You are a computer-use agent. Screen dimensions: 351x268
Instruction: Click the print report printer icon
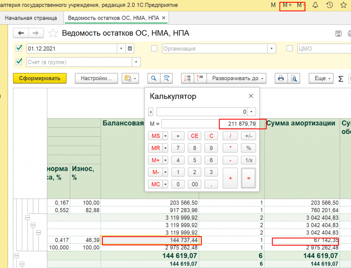[x=281, y=78]
